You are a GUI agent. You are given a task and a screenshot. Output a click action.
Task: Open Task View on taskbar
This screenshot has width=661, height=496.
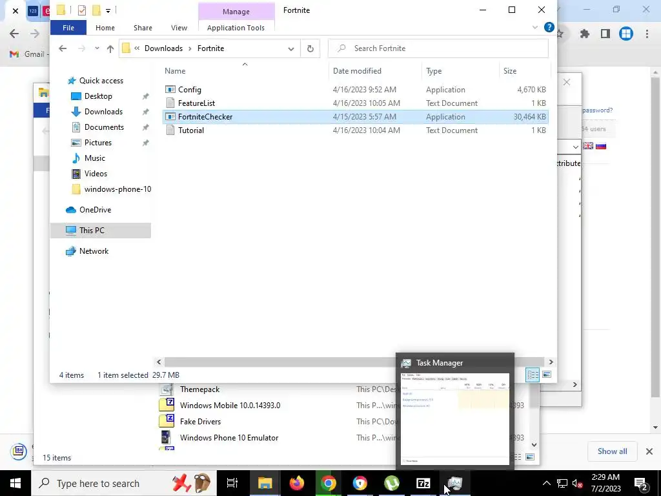pyautogui.click(x=232, y=483)
